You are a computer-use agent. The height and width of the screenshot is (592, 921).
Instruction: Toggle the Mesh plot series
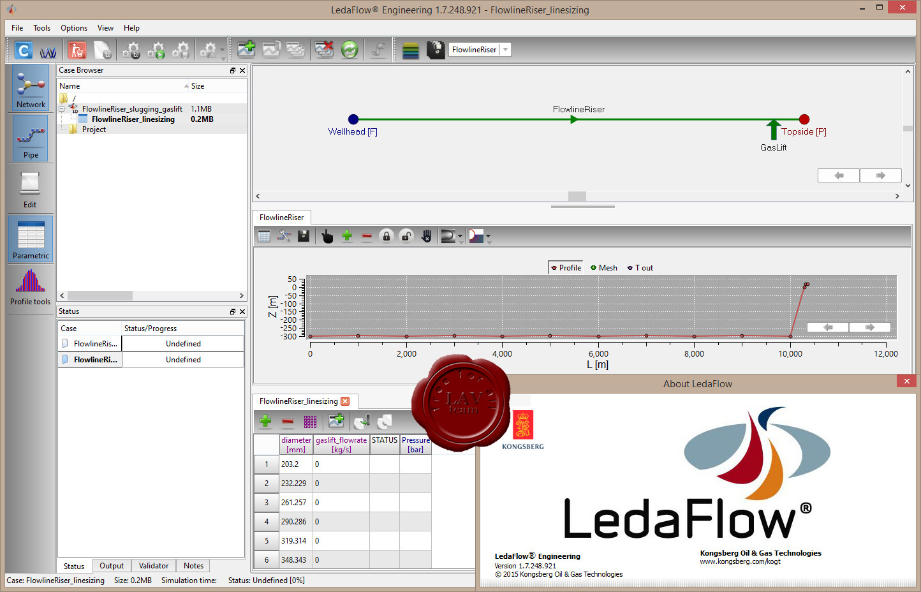pyautogui.click(x=604, y=268)
